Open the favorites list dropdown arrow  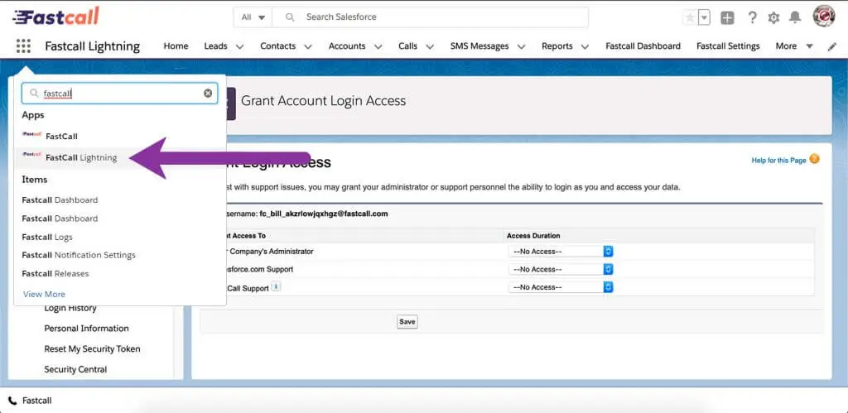[x=704, y=17]
